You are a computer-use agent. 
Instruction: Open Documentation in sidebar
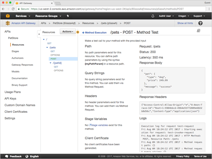19,78
